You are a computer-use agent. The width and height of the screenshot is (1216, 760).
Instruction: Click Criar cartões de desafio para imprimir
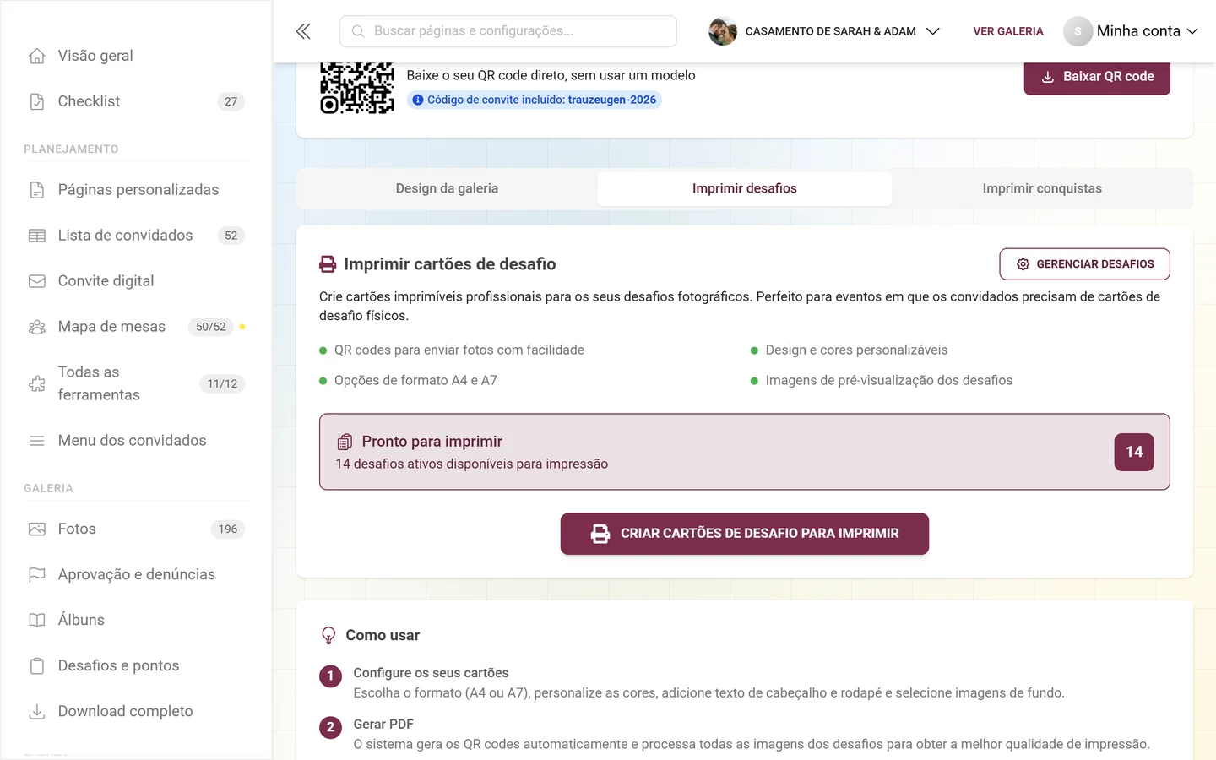(x=745, y=534)
